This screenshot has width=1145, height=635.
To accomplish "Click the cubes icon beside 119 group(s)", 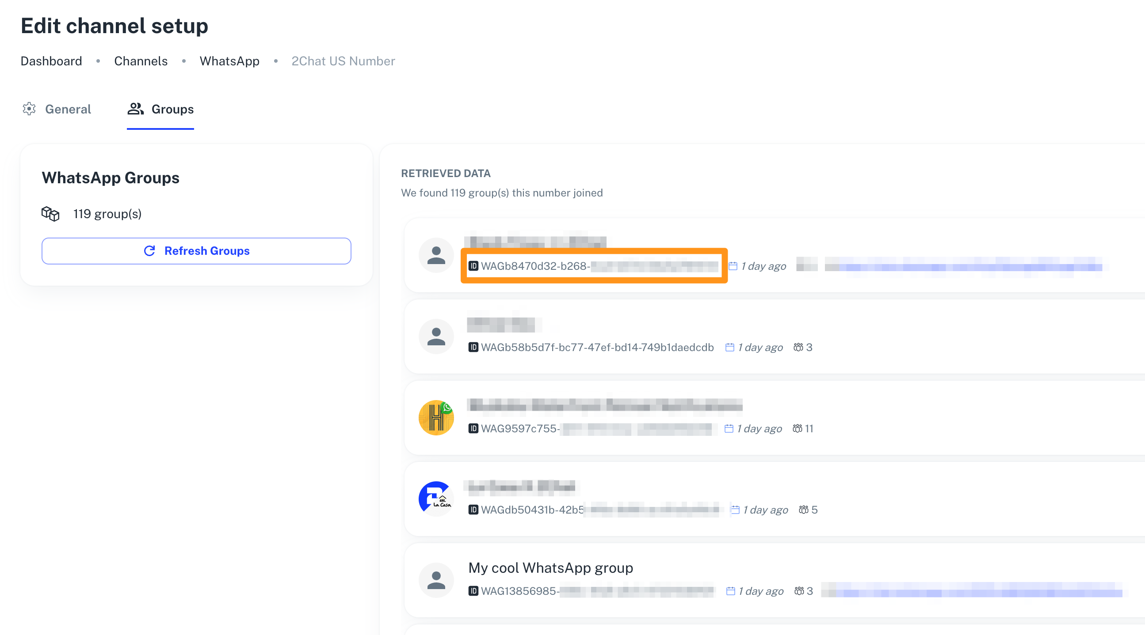I will [50, 214].
